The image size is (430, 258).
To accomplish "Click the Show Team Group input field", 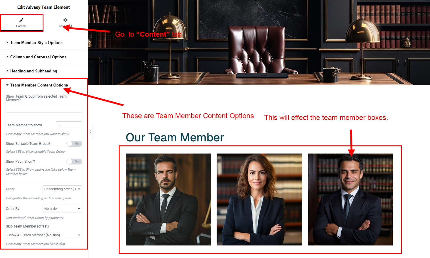I will [x=44, y=108].
